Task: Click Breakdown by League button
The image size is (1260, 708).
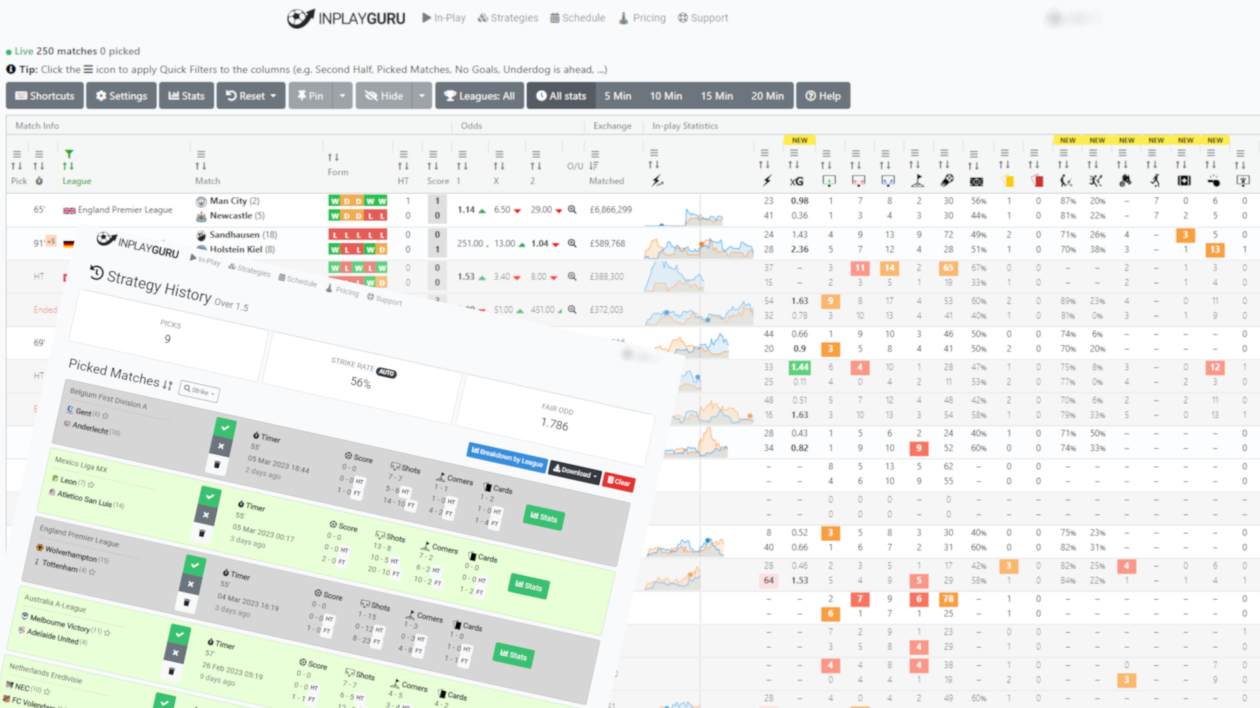Action: click(x=507, y=456)
